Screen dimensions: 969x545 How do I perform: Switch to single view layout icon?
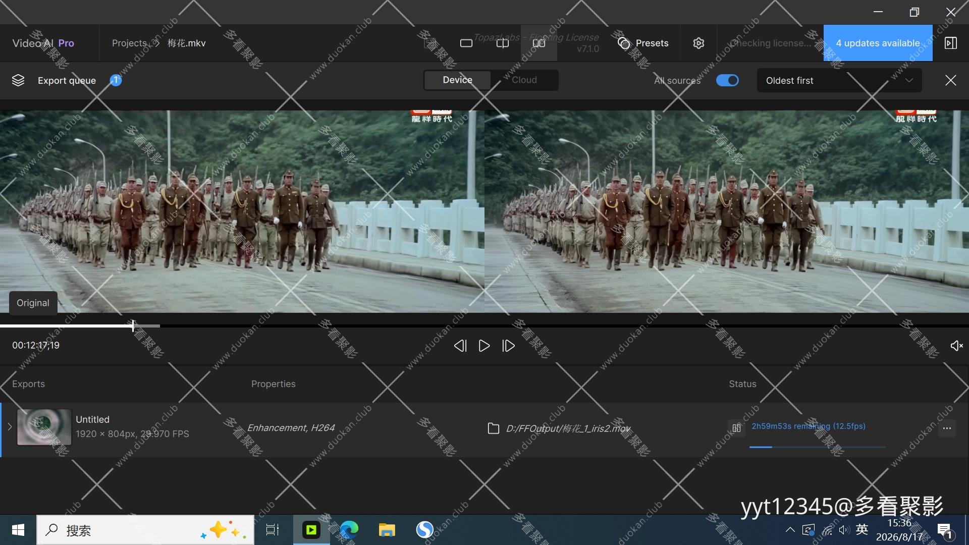(x=466, y=43)
